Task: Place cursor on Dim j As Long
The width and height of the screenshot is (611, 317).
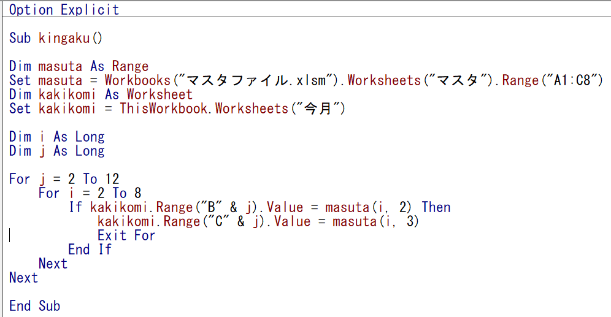Action: pos(56,151)
